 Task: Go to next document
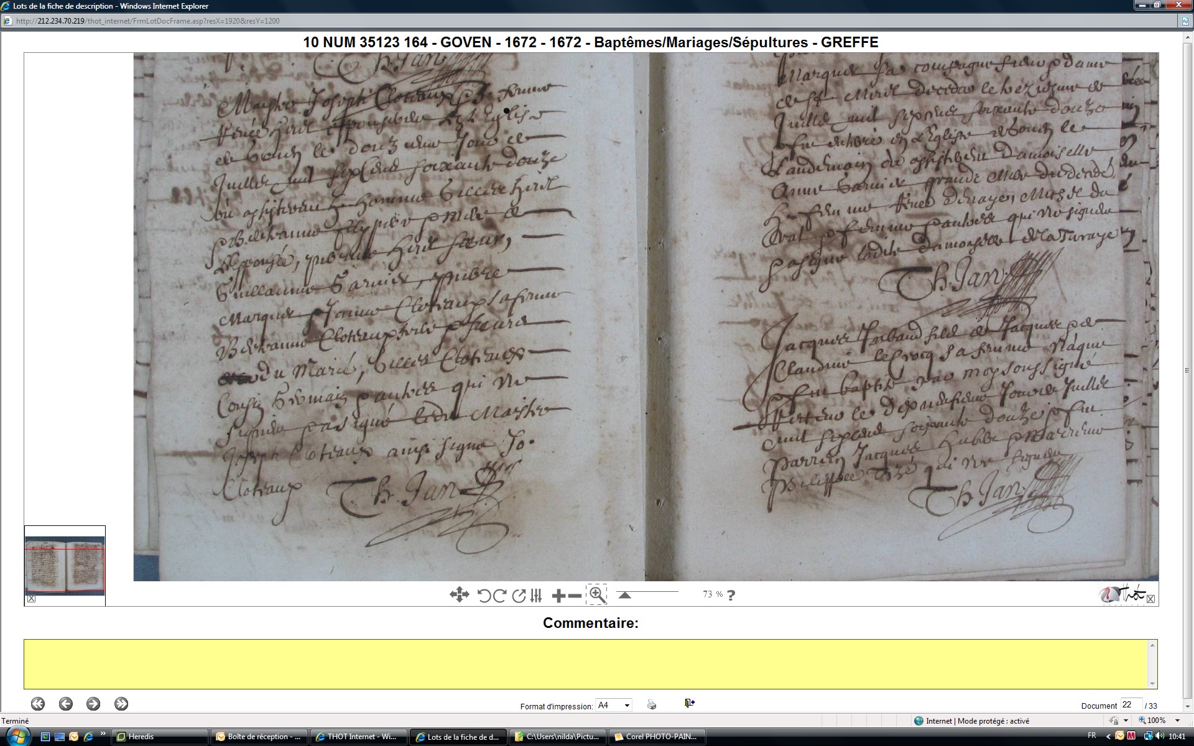93,704
